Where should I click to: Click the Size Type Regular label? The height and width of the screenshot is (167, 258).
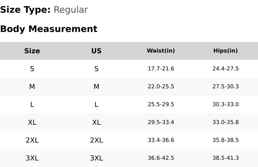click(x=44, y=10)
